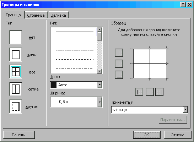Toggle the inside horizontal border button
The image size is (194, 142).
tap(119, 64)
